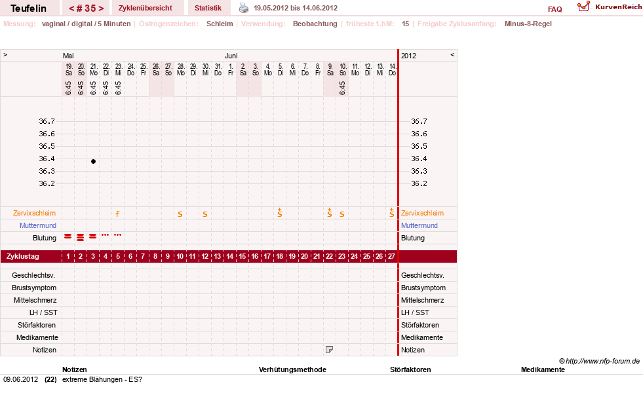Open the FAQ link
This screenshot has width=643, height=395.
tap(555, 9)
